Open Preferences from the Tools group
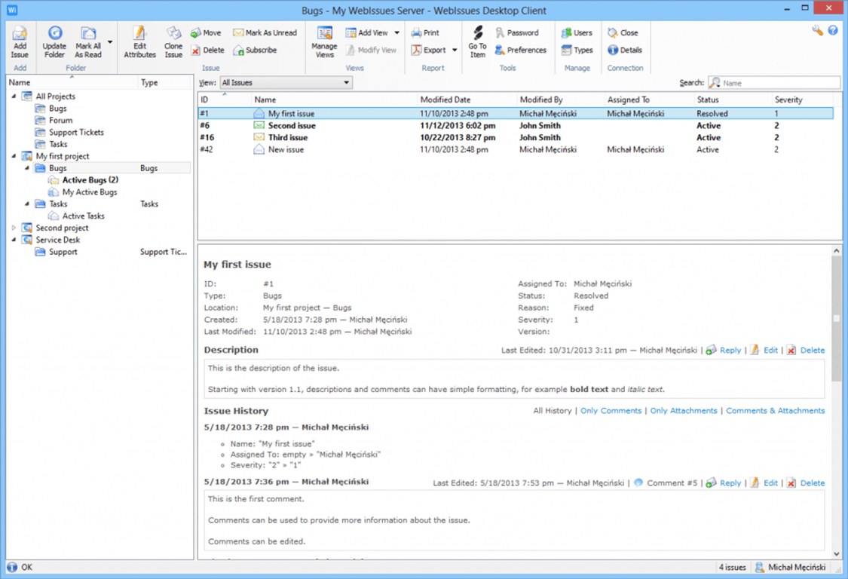Image resolution: width=848 pixels, height=579 pixels. (x=521, y=50)
